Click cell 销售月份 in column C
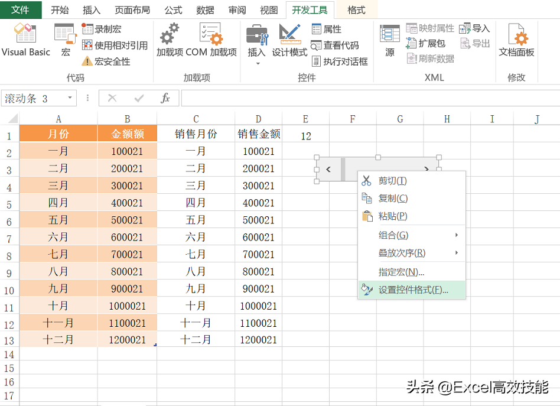Screen dimensions: 560x406 pyautogui.click(x=196, y=134)
